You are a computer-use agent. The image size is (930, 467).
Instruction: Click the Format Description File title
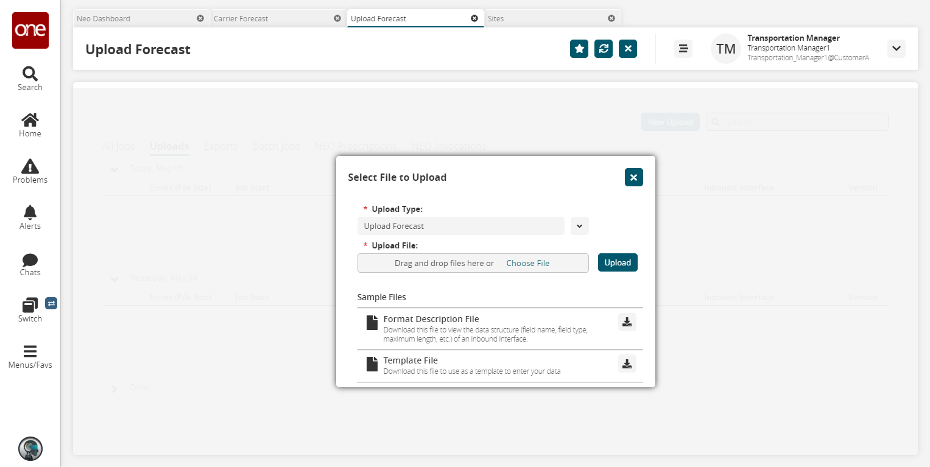pos(431,319)
